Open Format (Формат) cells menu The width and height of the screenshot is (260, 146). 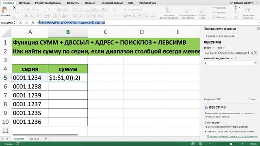[x=219, y=17]
